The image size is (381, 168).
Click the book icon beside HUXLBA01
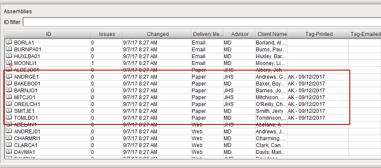pos(9,56)
